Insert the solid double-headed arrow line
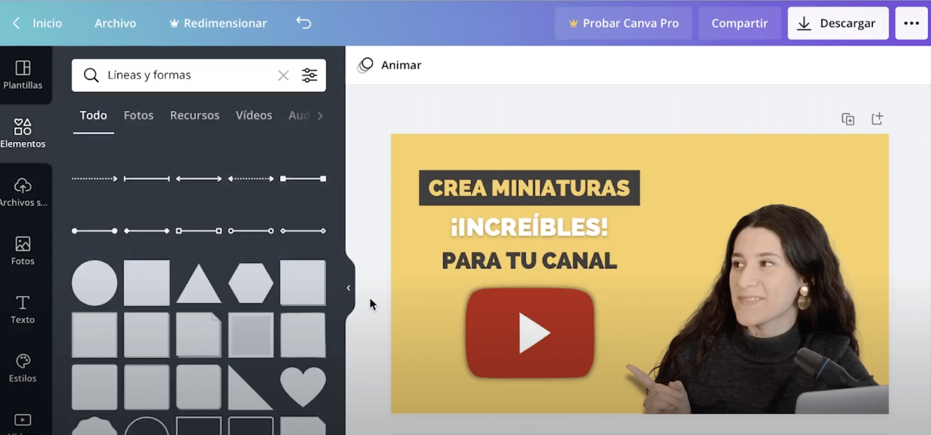This screenshot has width=931, height=435. (199, 179)
